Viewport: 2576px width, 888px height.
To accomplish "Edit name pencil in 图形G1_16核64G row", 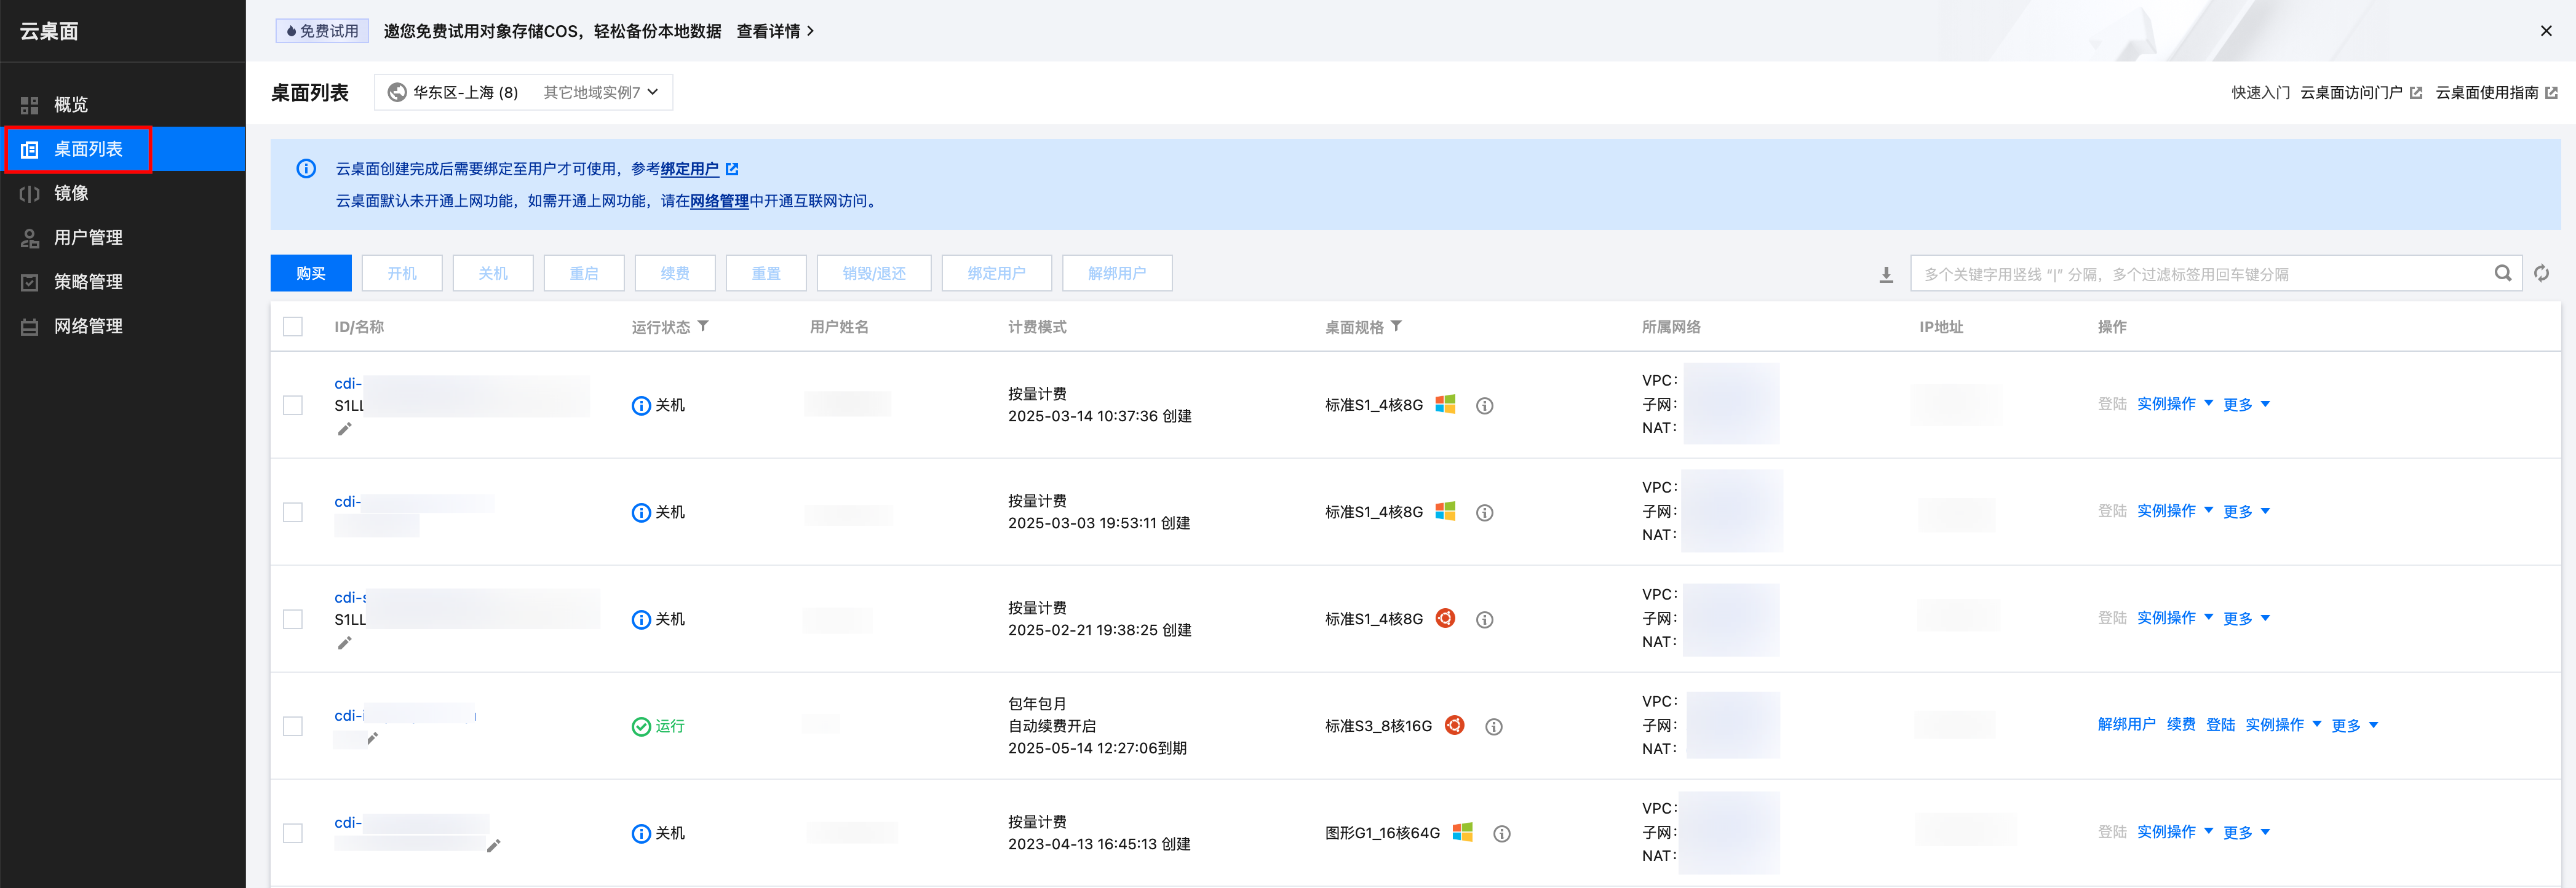I will point(493,846).
